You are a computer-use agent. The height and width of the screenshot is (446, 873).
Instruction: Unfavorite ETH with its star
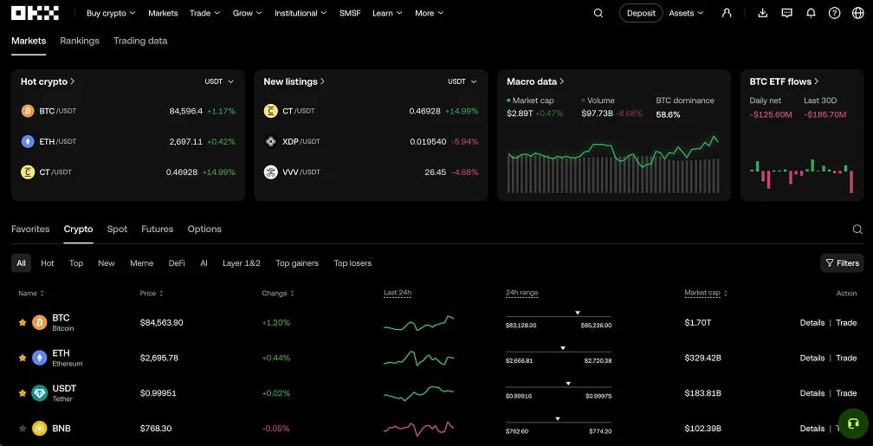point(23,358)
